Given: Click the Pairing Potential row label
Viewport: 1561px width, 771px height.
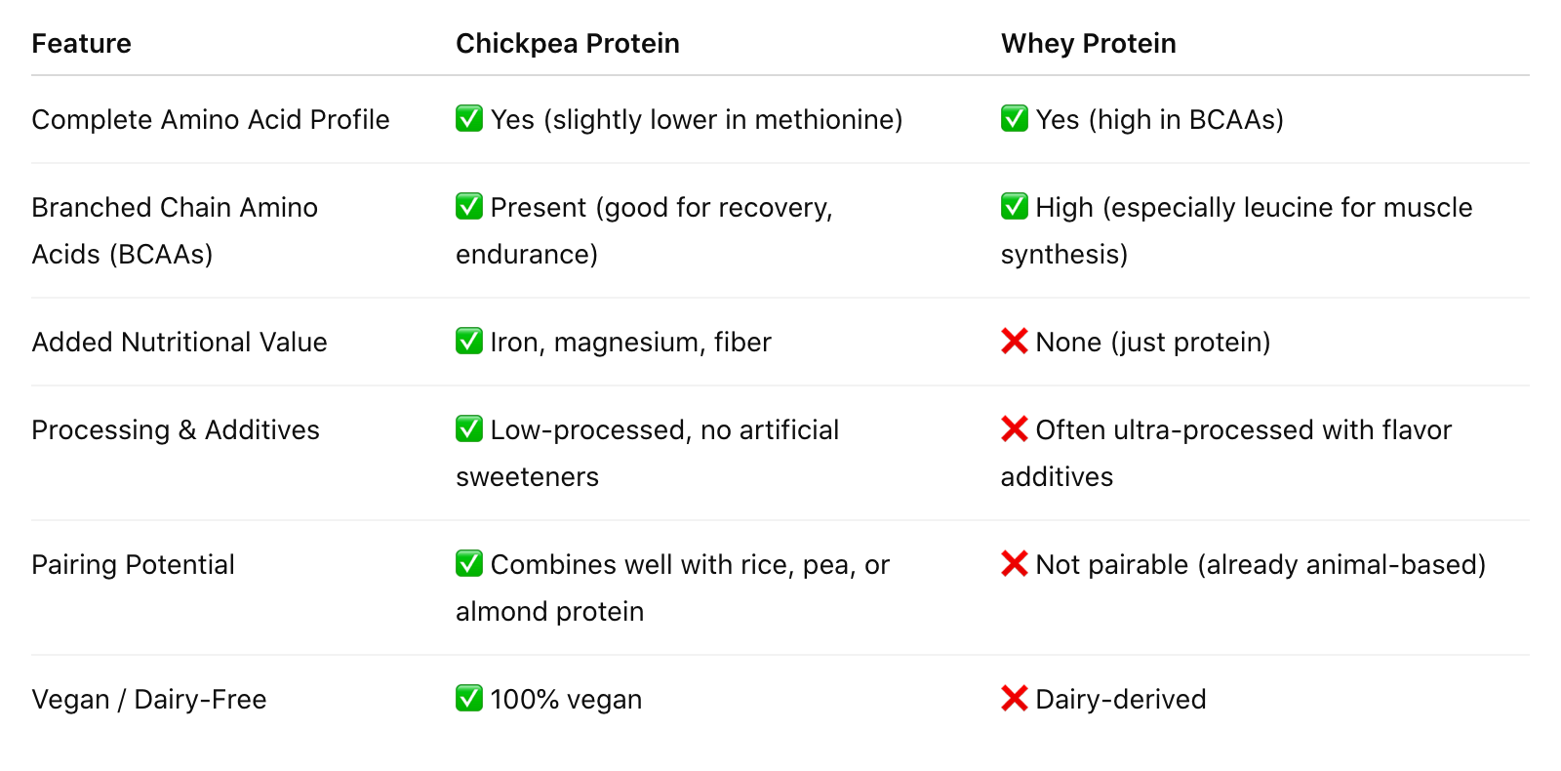Looking at the screenshot, I should click(x=133, y=565).
